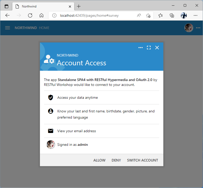Reload the page with refresh button
The image size is (203, 188).
point(30,15)
